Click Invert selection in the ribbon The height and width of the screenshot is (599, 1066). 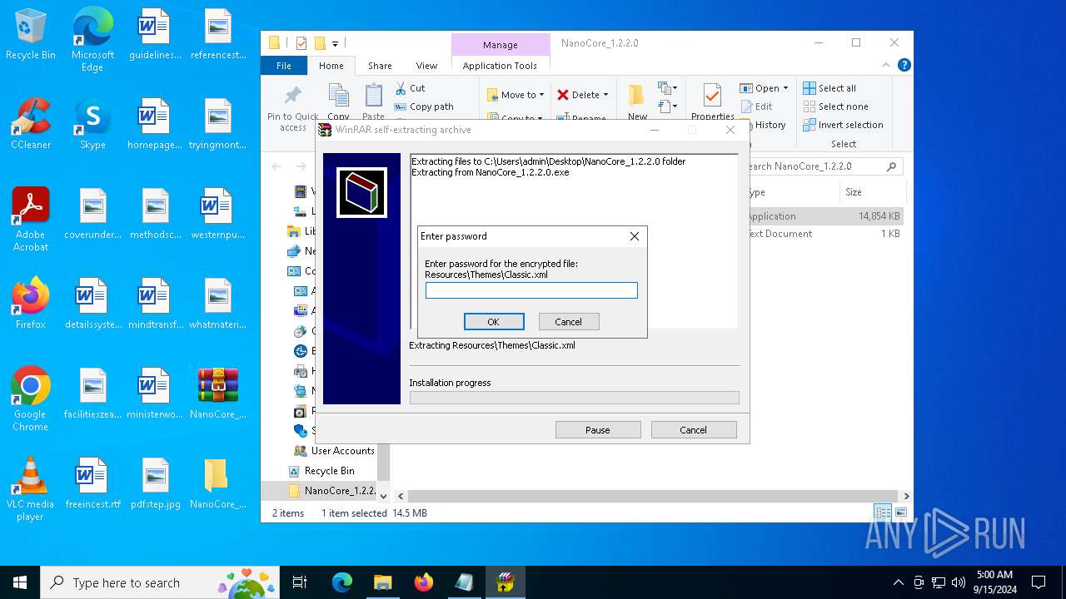[843, 125]
